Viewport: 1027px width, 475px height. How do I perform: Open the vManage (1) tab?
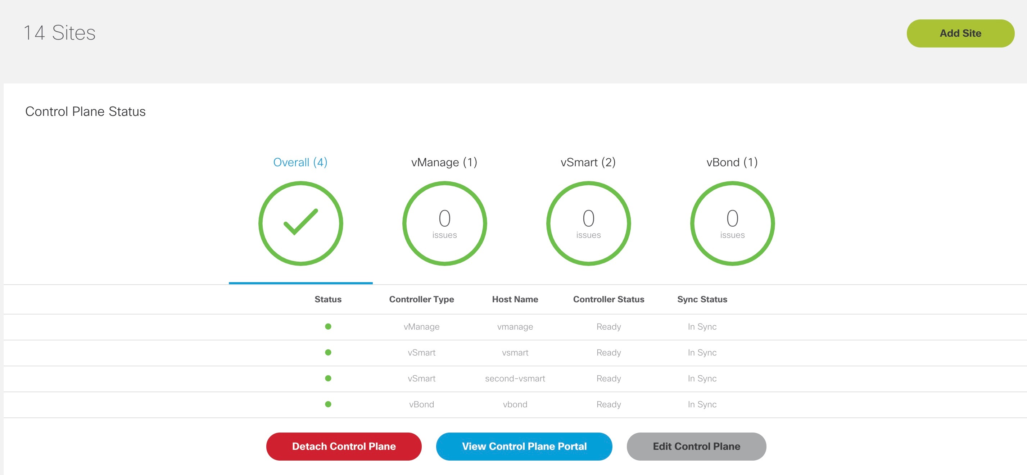(444, 162)
